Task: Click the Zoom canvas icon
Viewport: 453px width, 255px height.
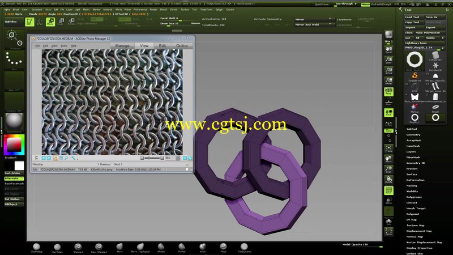Action: [388, 60]
